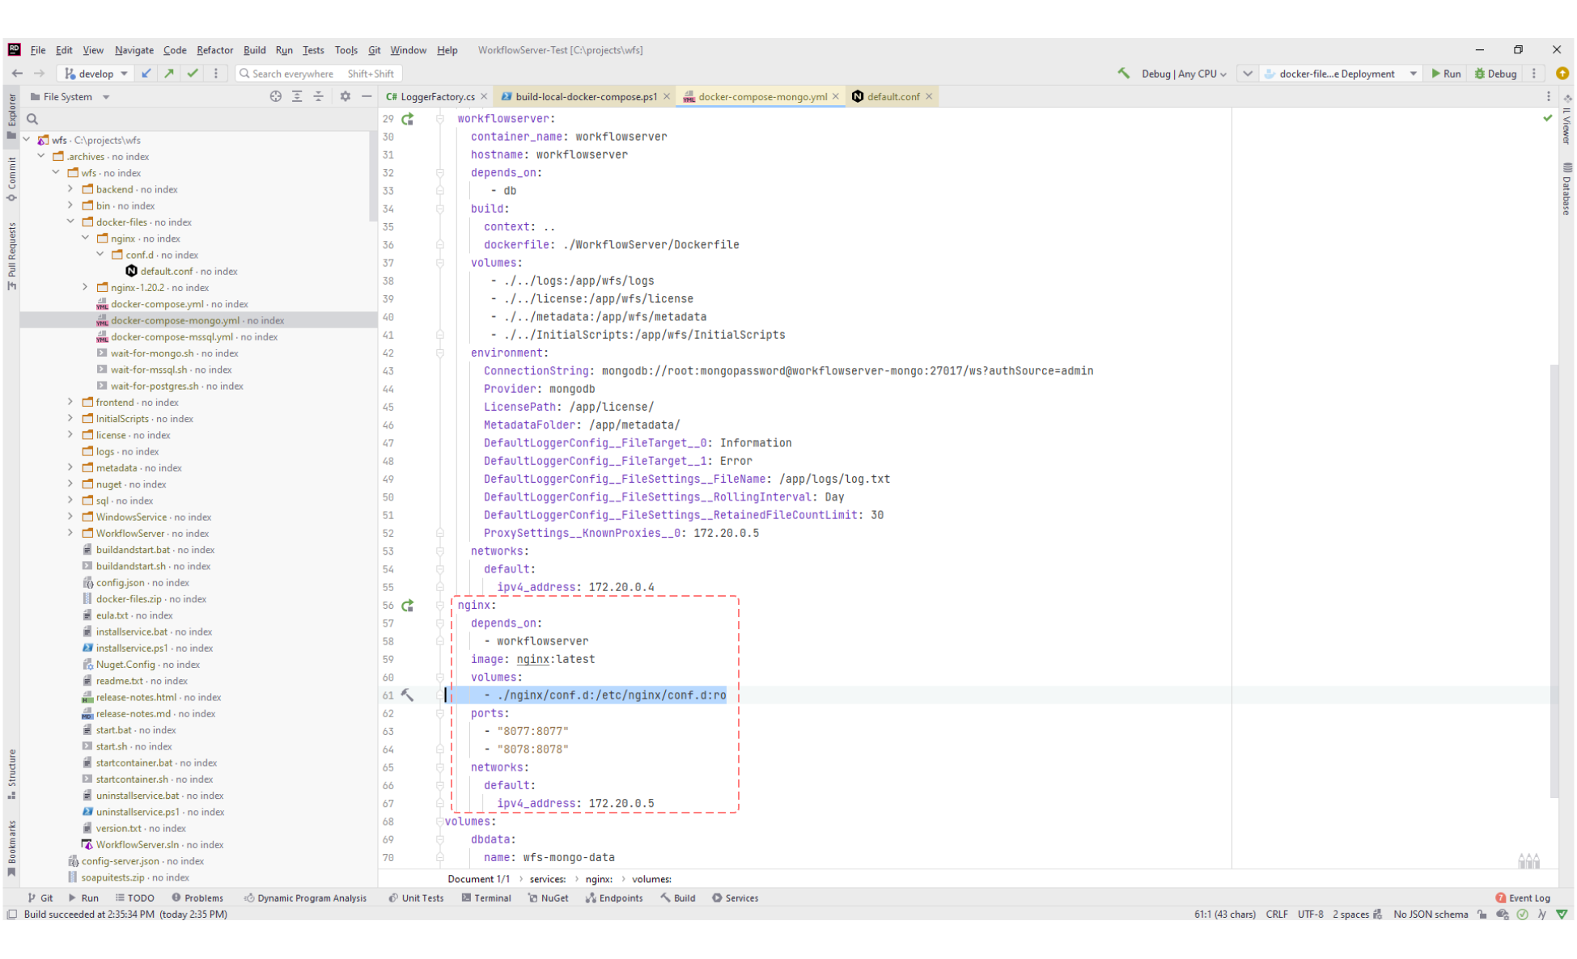Viewport: 1577px width, 959px height.
Task: Expand the nginx-1.20.2 folder
Action: pyautogui.click(x=86, y=287)
